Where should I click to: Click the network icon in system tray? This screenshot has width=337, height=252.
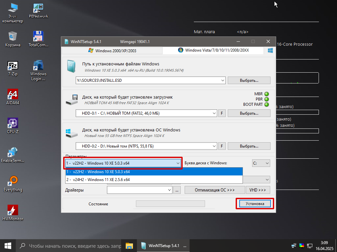click(x=294, y=245)
